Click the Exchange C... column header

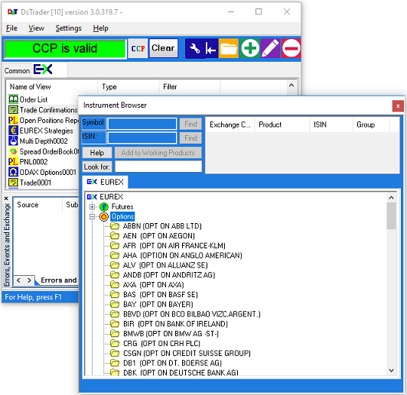230,125
